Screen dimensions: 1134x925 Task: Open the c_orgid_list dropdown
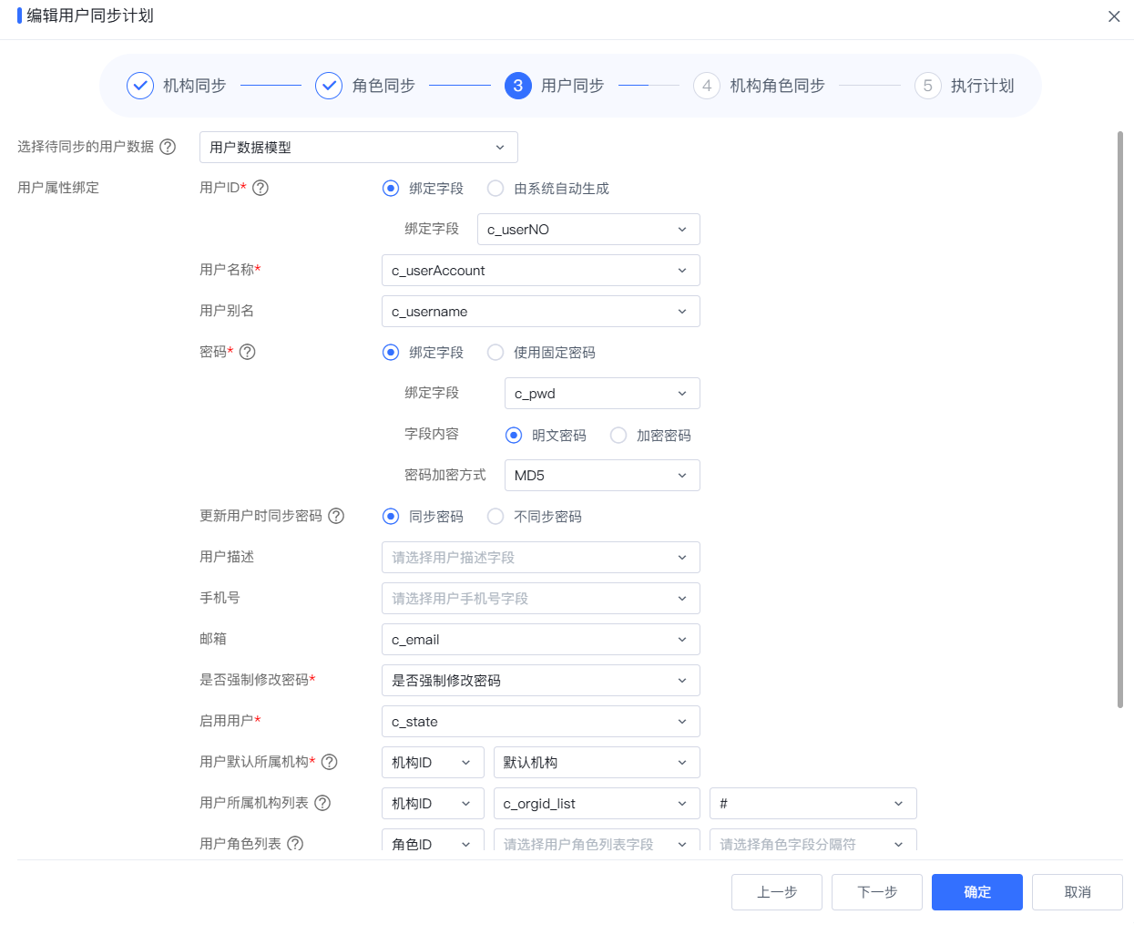pyautogui.click(x=597, y=804)
